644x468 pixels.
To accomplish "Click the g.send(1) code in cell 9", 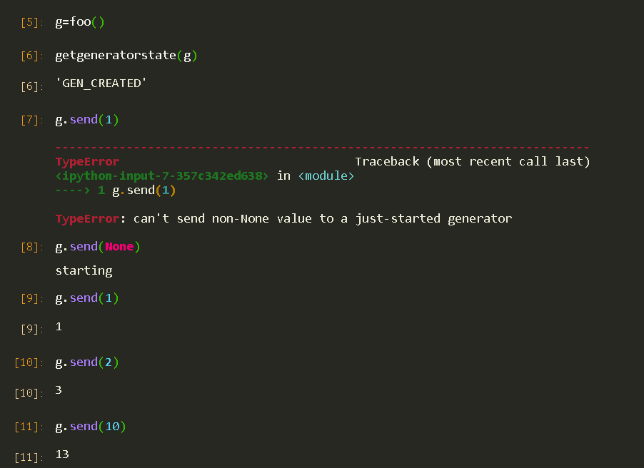I will point(87,298).
